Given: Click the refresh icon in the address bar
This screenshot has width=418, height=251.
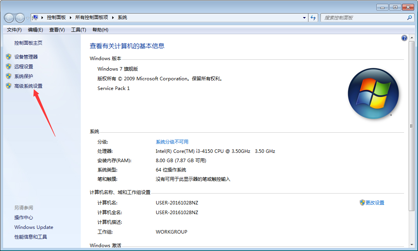Looking at the screenshot, I should [x=313, y=17].
